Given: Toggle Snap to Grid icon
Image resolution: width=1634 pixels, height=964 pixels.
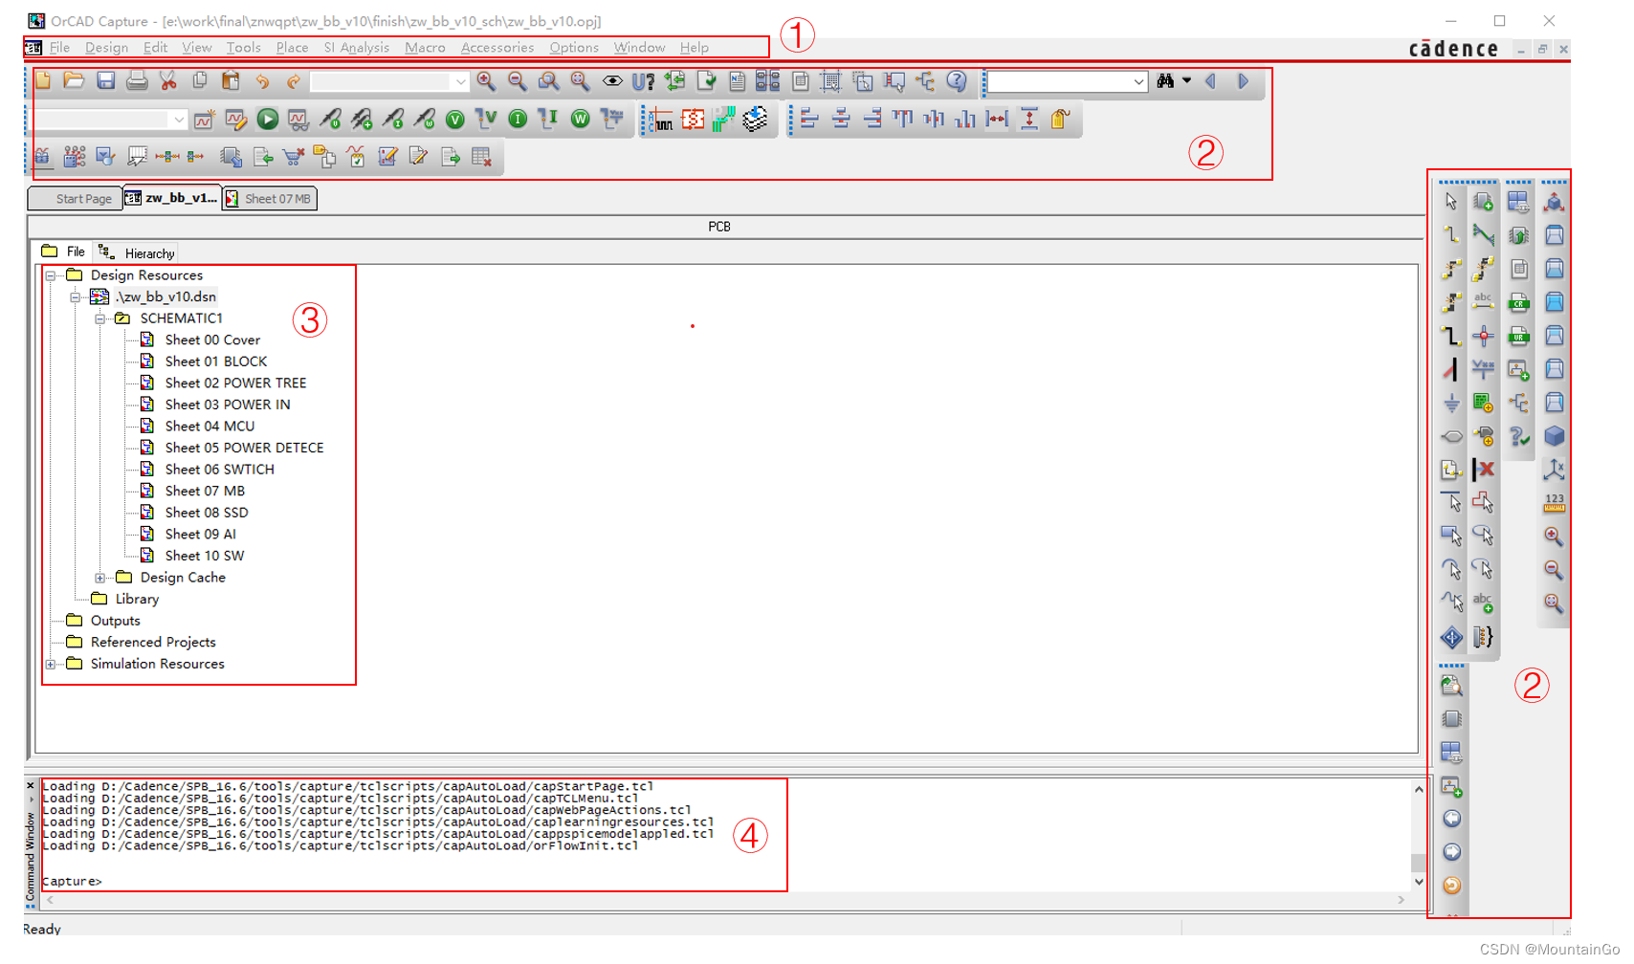Looking at the screenshot, I should point(830,81).
